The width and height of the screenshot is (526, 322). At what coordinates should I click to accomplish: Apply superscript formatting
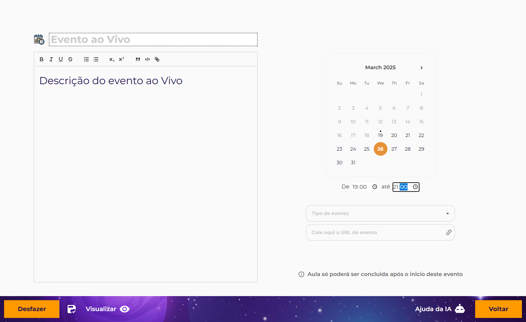tap(122, 59)
